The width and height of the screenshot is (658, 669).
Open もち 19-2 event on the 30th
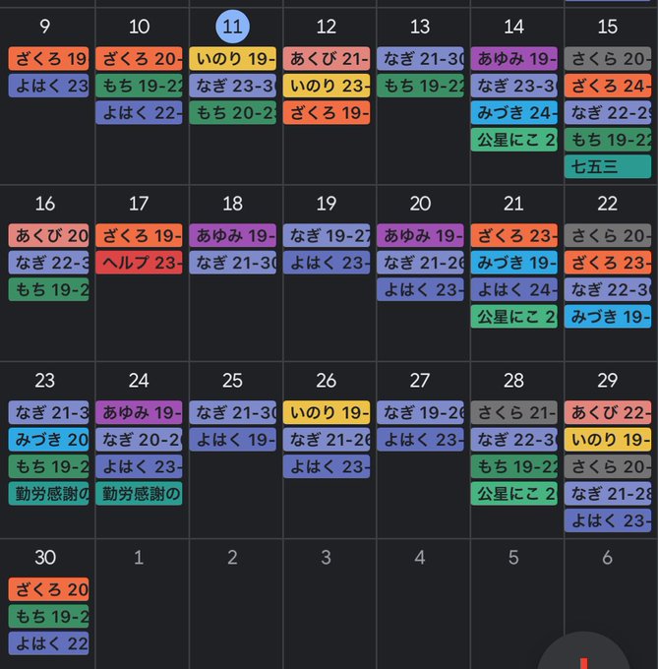coord(48,617)
